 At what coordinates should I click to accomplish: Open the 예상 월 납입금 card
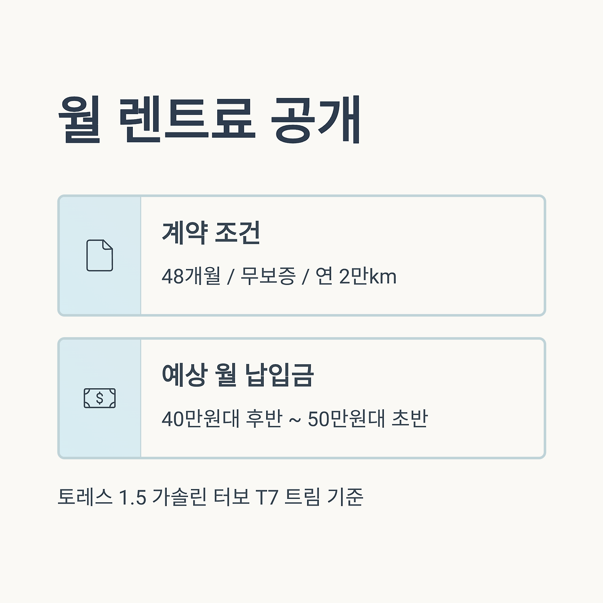[301, 398]
